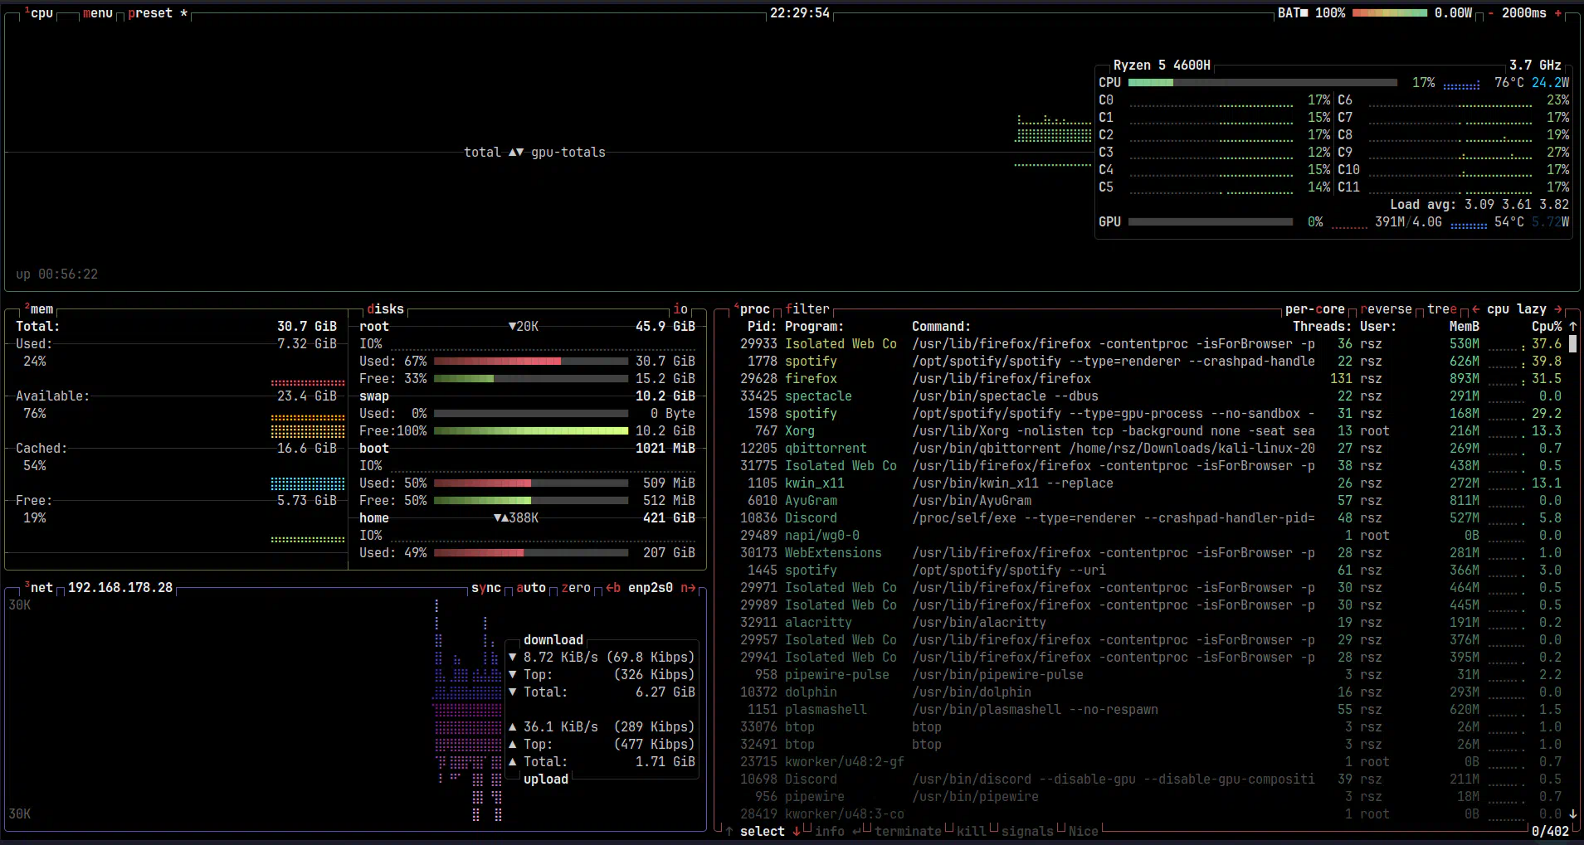Toggle reverse sorting of processes
Image resolution: width=1584 pixels, height=845 pixels.
tap(1386, 309)
